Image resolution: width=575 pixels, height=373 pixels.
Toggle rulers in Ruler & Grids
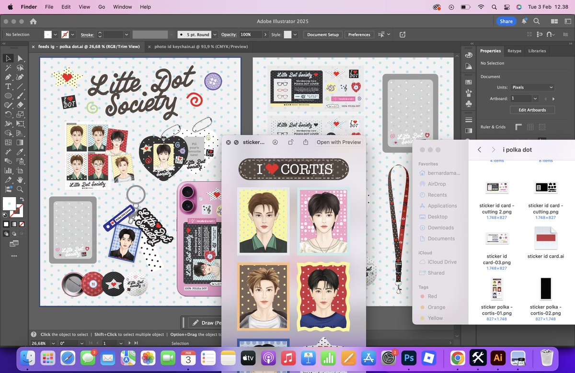click(518, 127)
